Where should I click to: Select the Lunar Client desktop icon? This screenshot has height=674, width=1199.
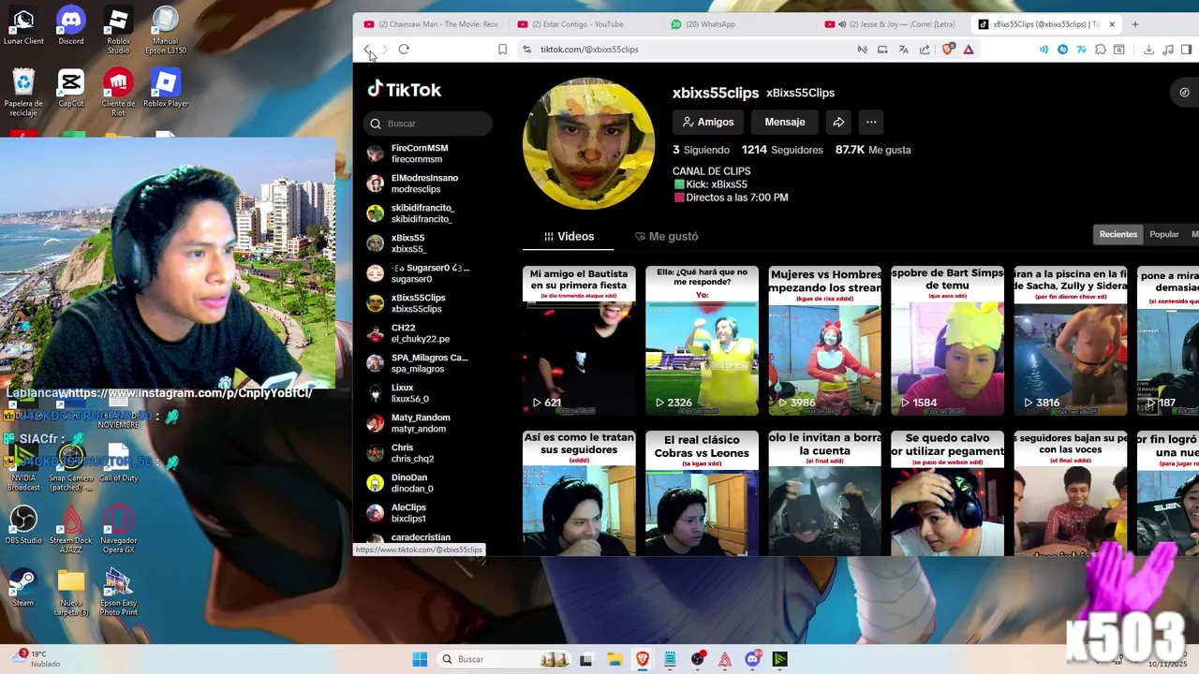(x=23, y=26)
